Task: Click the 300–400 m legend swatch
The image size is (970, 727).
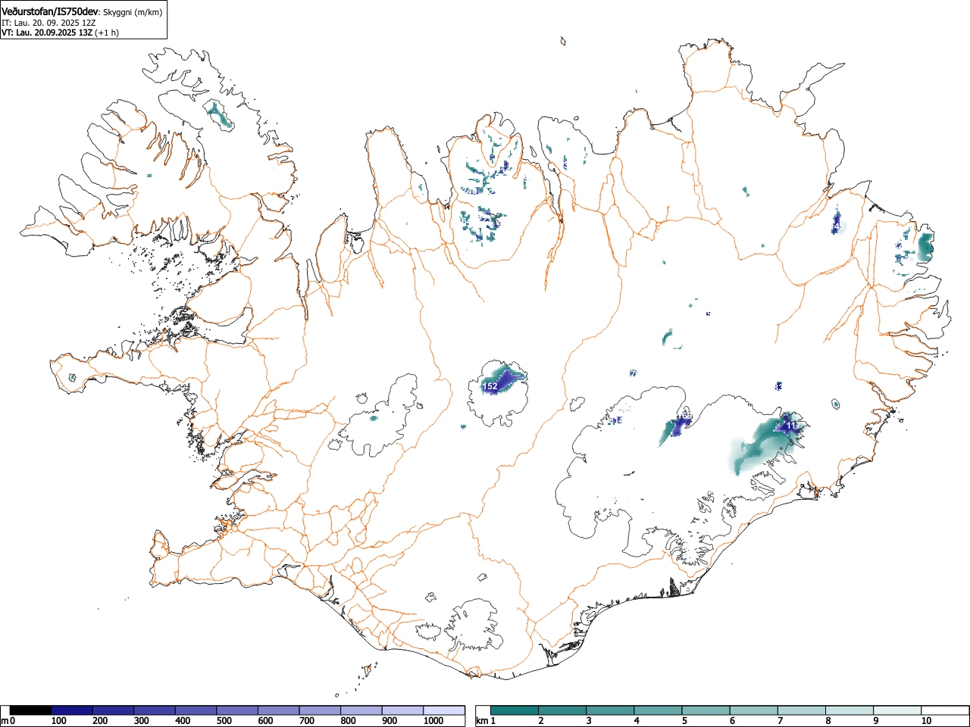Action: click(155, 710)
